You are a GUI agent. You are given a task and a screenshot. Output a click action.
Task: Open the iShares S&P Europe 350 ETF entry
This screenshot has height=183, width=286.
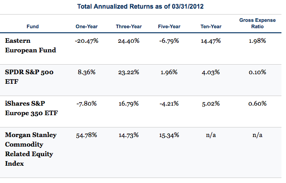pos(33,107)
